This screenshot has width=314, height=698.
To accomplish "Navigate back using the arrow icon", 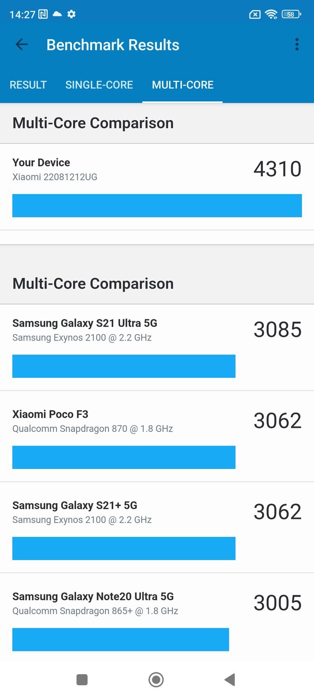I will click(x=21, y=45).
